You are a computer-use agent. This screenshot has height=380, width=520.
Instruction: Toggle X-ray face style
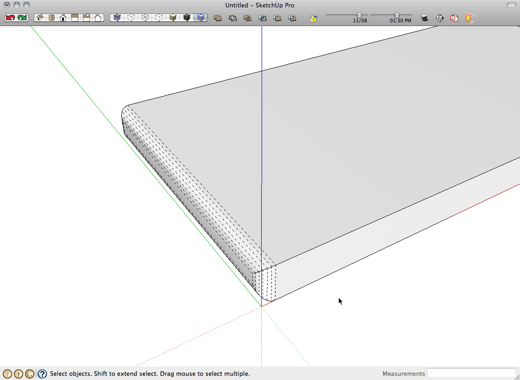coord(117,18)
